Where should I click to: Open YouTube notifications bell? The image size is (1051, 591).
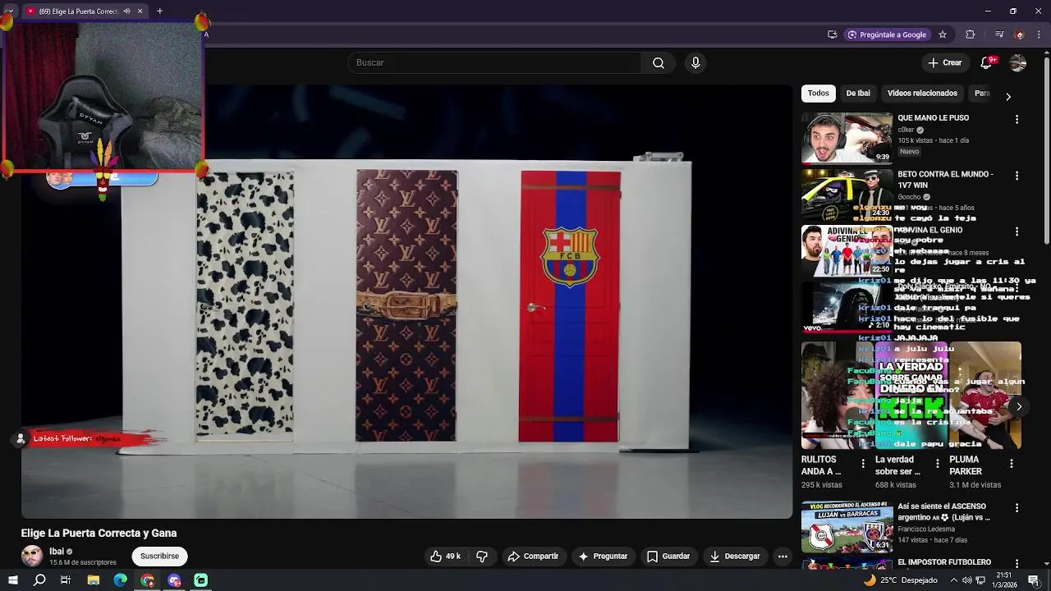click(987, 63)
